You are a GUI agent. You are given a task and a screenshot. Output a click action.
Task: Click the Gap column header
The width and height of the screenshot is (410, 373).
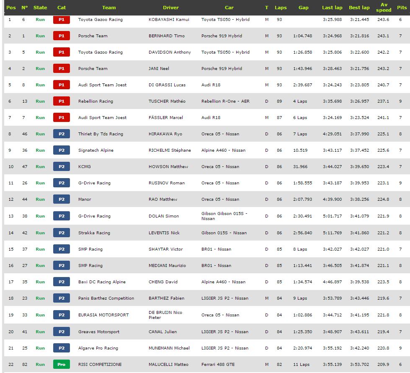click(x=303, y=8)
